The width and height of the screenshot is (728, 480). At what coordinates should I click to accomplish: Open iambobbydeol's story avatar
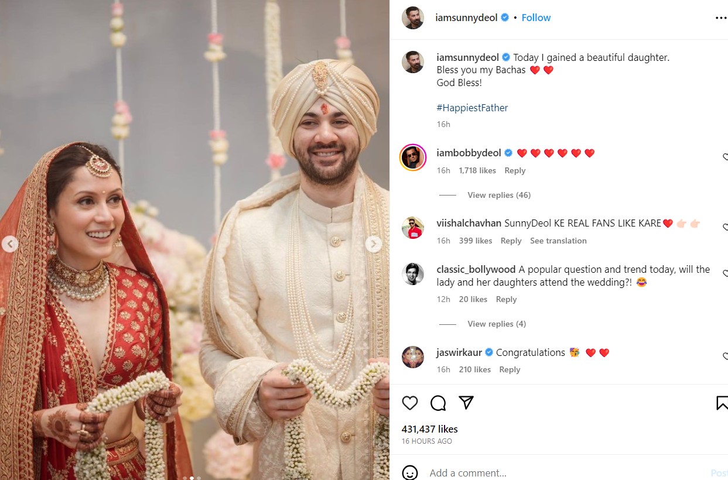click(413, 157)
